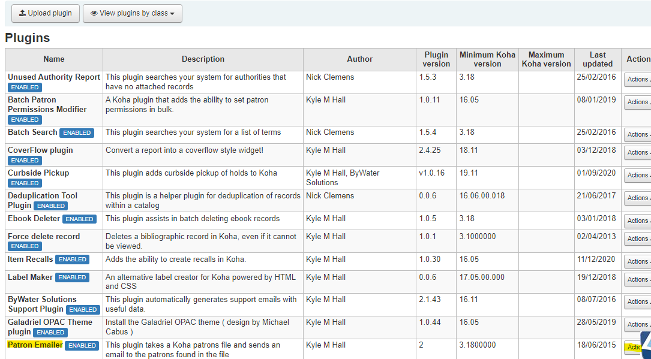Select the Curbside Pickup plugin name

pyautogui.click(x=38, y=173)
